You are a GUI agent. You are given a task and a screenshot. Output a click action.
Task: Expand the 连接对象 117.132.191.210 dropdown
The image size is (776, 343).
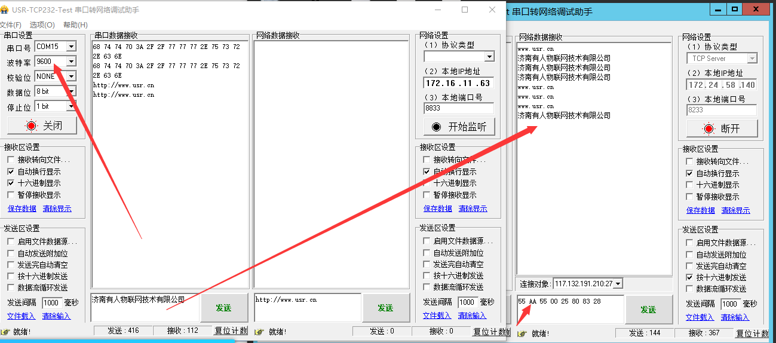[618, 283]
